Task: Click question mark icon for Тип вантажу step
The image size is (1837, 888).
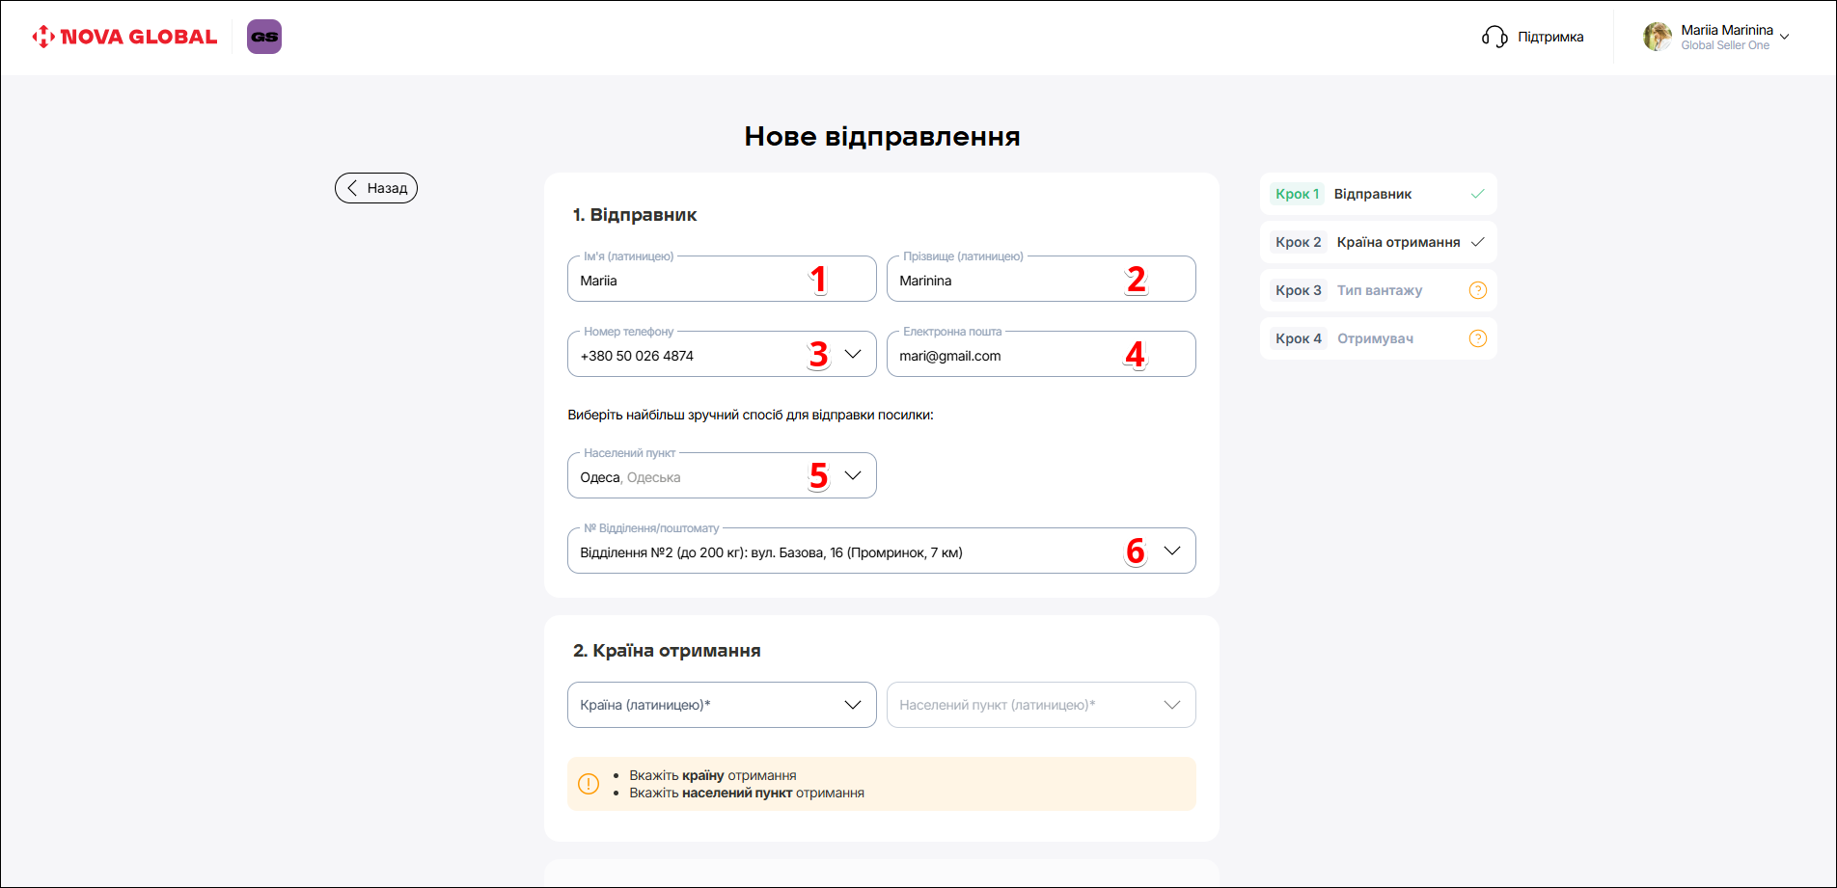Action: click(1477, 290)
